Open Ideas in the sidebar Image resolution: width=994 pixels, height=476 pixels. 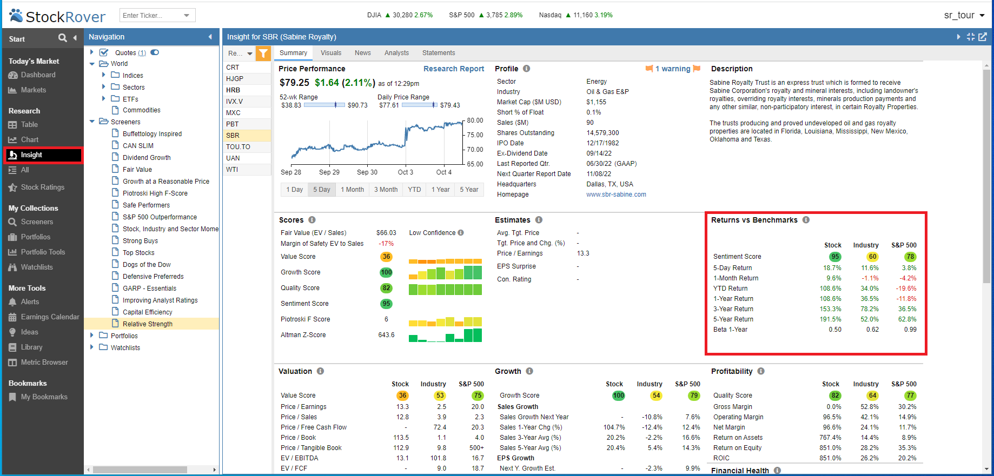29,332
